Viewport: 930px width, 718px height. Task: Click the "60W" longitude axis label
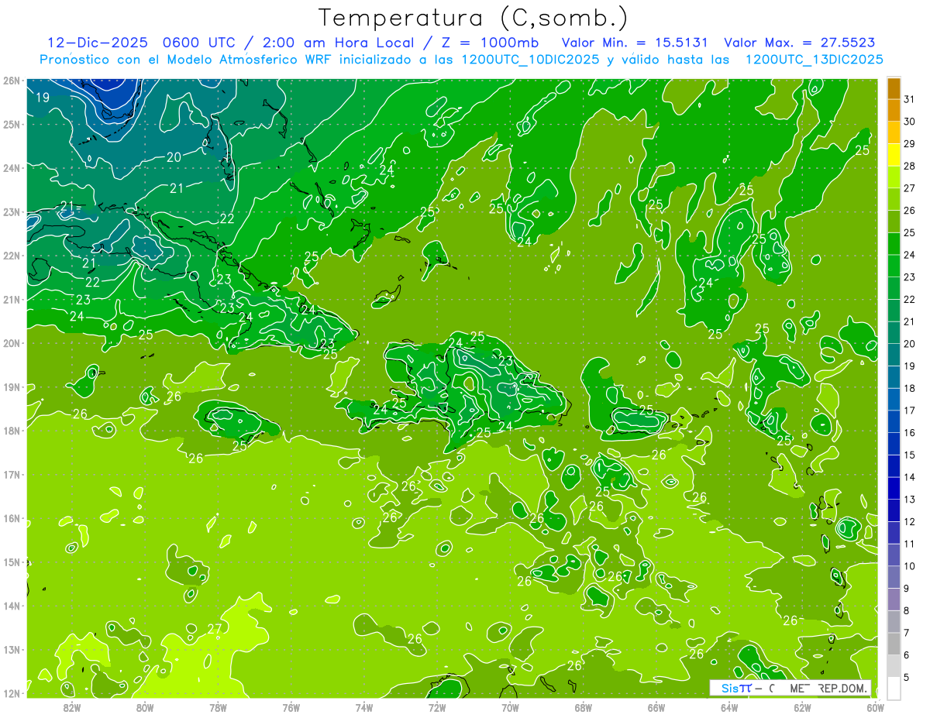coord(875,707)
